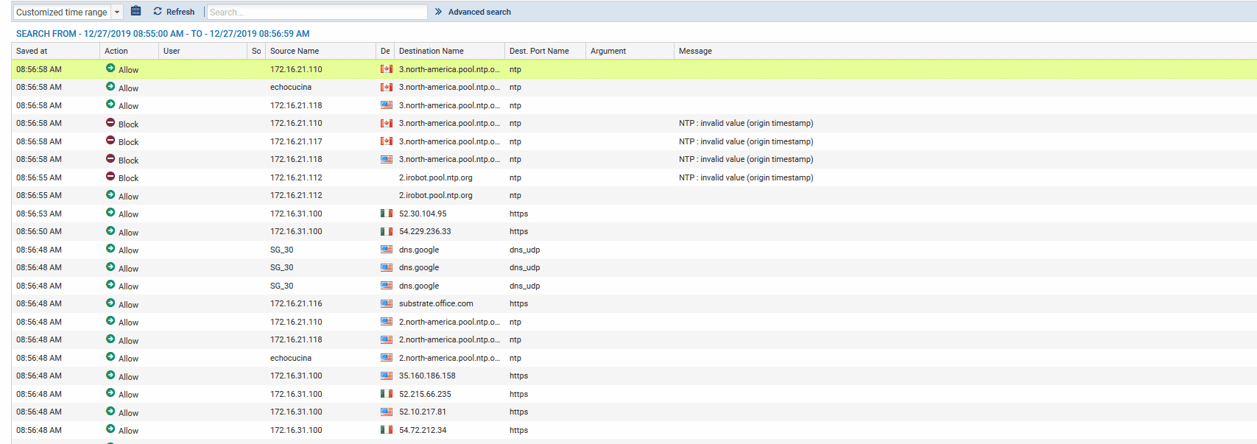Viewport: 1257px width, 444px height.
Task: Select destination IP 52.215.66.235
Action: click(425, 394)
